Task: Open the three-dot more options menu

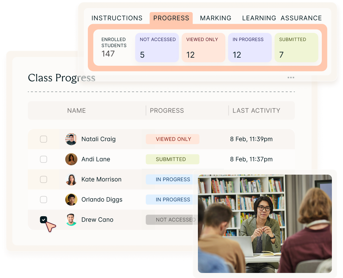Action: pyautogui.click(x=291, y=78)
